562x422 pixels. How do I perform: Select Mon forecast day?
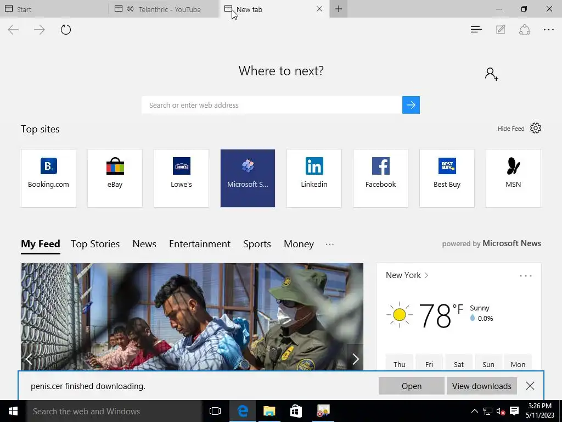(x=518, y=363)
